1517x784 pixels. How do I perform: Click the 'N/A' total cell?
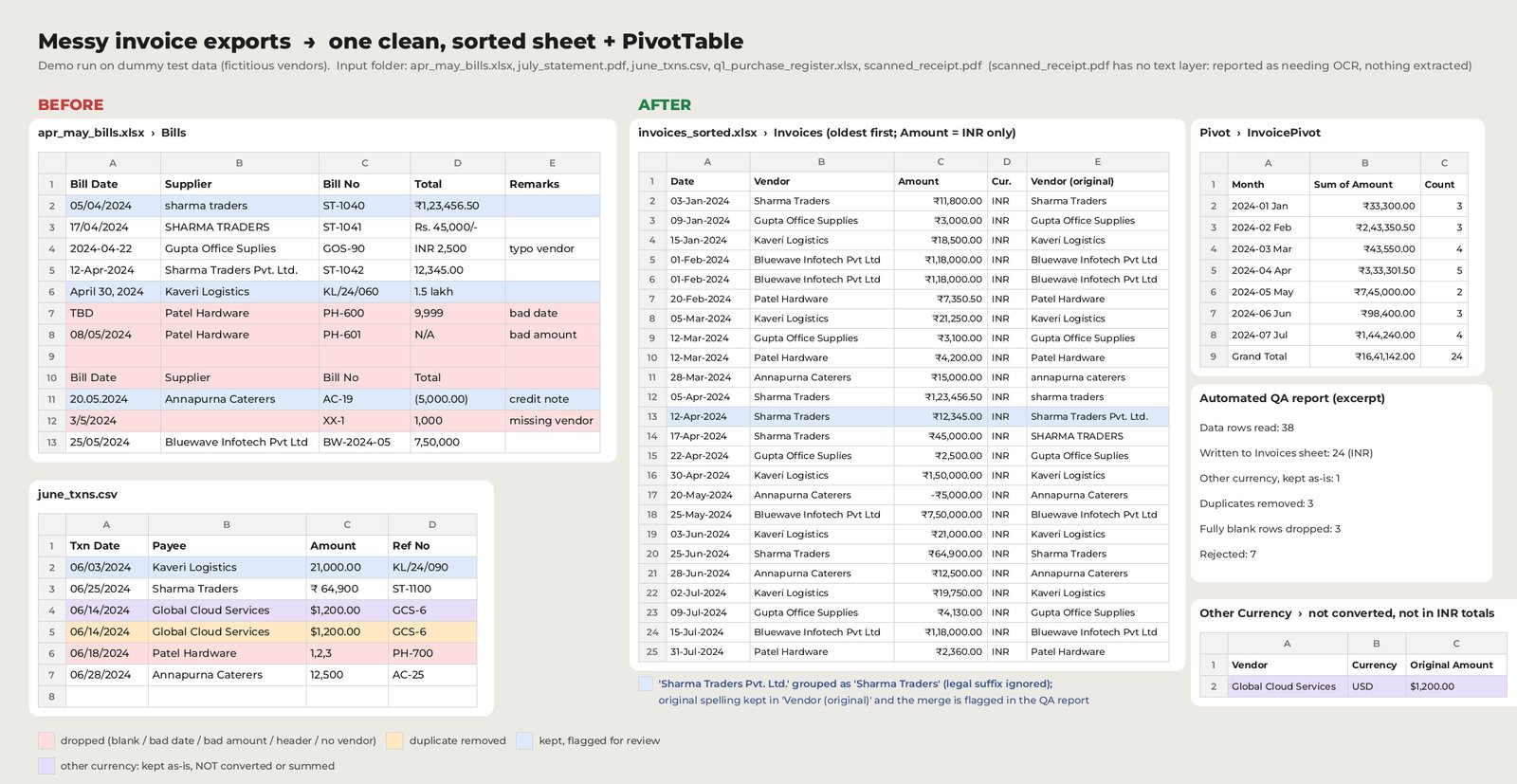click(x=458, y=335)
